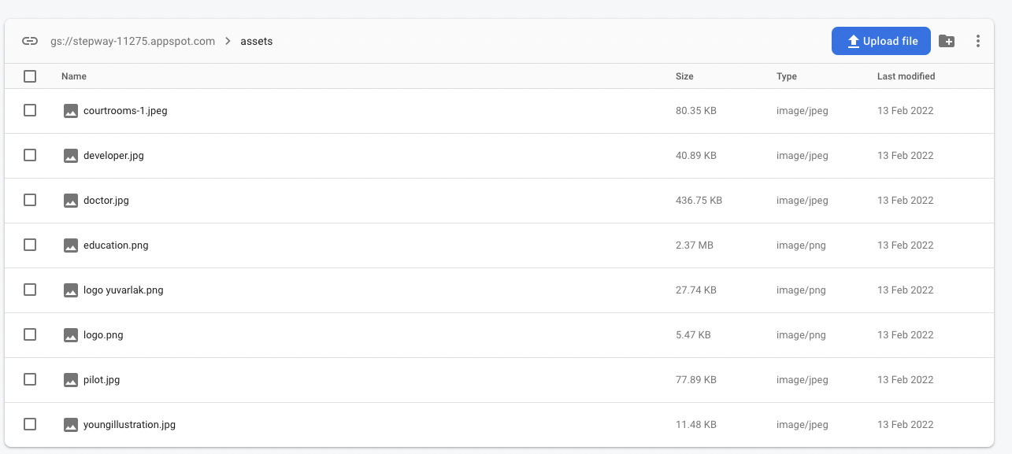Sort by Last modified column header
The height and width of the screenshot is (454, 1012).
(906, 76)
